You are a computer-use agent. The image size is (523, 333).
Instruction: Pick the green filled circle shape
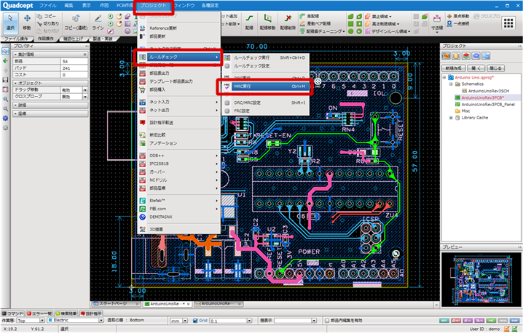click(x=350, y=31)
